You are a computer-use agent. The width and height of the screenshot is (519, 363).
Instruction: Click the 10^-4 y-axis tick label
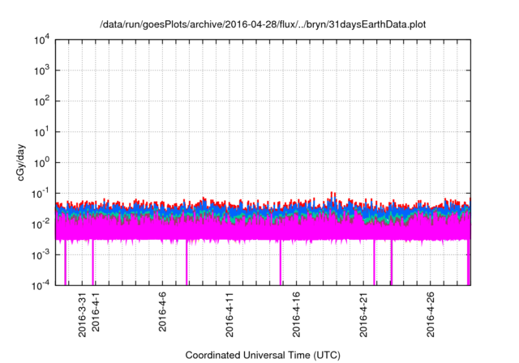(41, 285)
